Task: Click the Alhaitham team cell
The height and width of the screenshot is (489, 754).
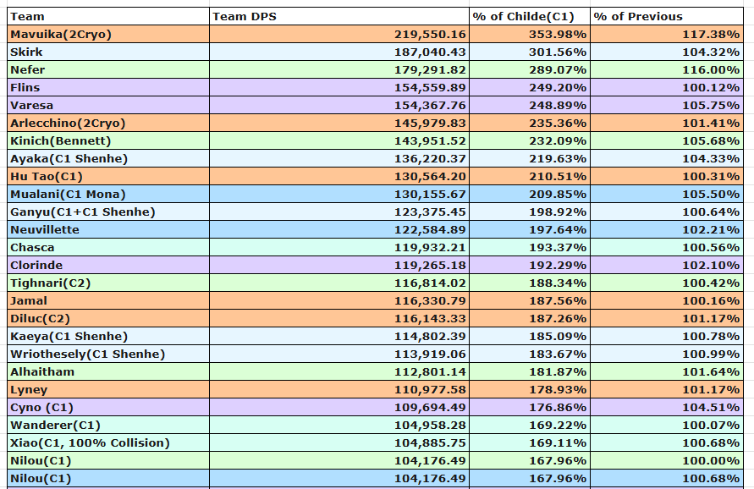Action: coord(108,372)
